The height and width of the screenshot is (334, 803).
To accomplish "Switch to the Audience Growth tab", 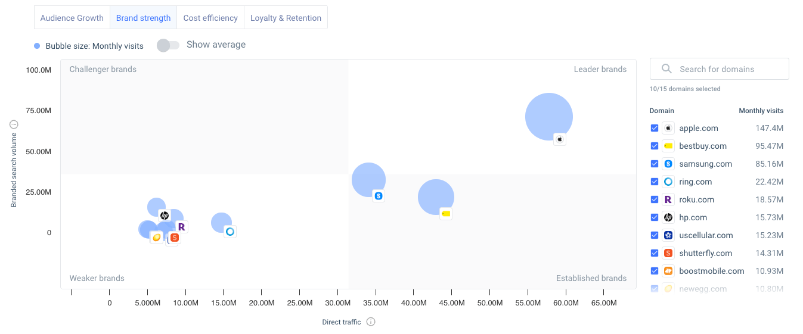I will (72, 18).
